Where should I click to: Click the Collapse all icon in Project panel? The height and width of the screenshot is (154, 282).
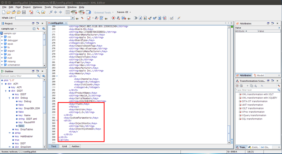click(34, 29)
